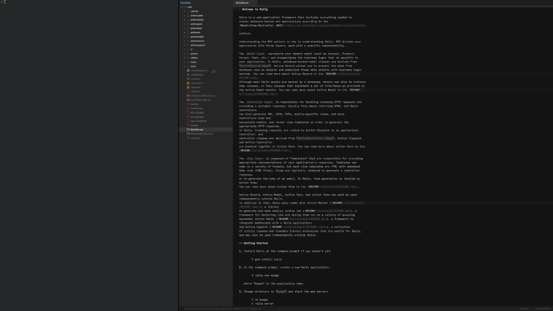Screen dimensions: 553x311
Task: Click the version.rb ruby icon
Action: [188, 138]
